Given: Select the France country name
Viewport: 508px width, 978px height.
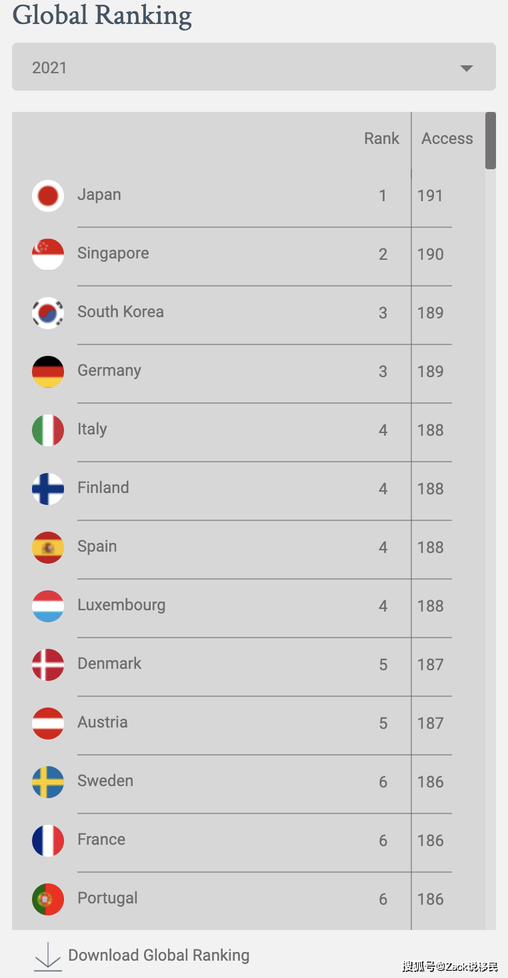Looking at the screenshot, I should 101,839.
